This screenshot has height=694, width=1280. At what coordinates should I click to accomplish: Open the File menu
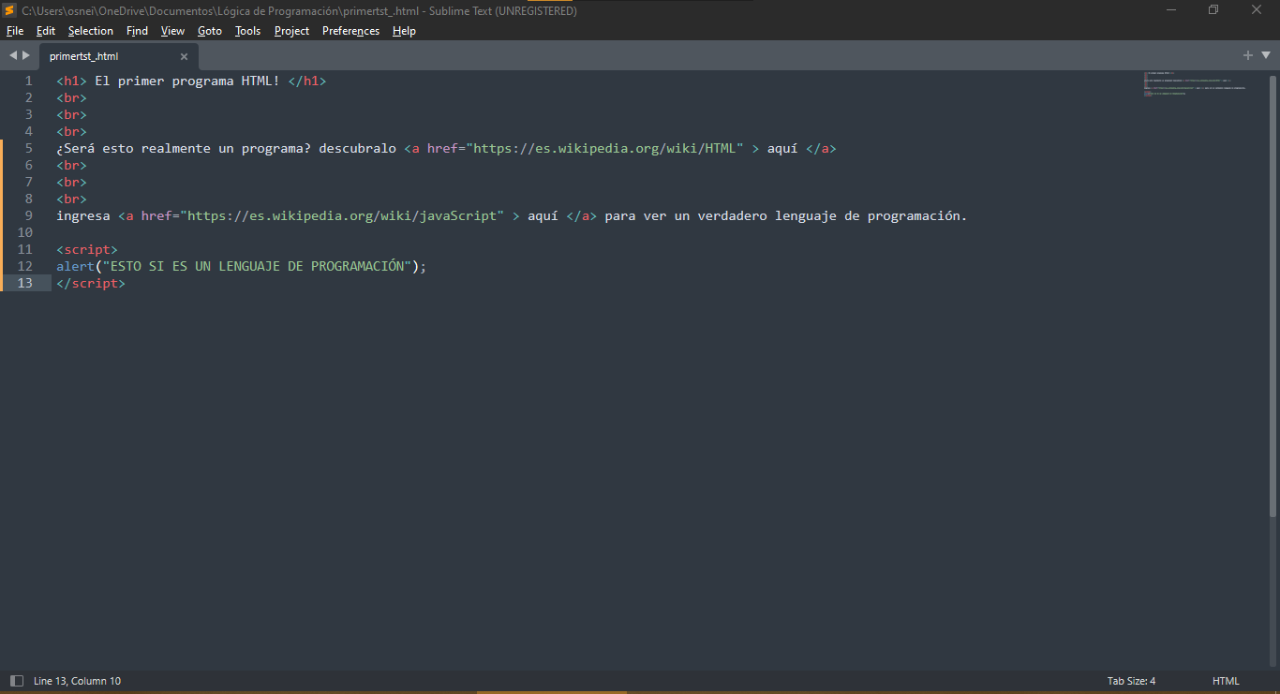15,31
